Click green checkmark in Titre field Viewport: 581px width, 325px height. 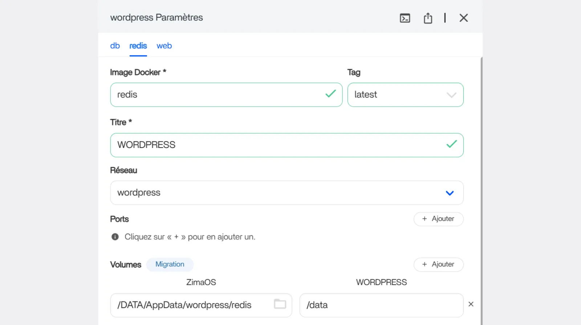451,144
